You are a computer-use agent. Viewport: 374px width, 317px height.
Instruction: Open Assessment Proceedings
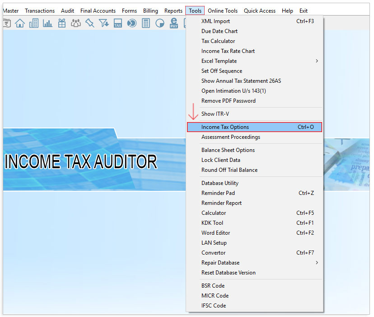(x=254, y=137)
